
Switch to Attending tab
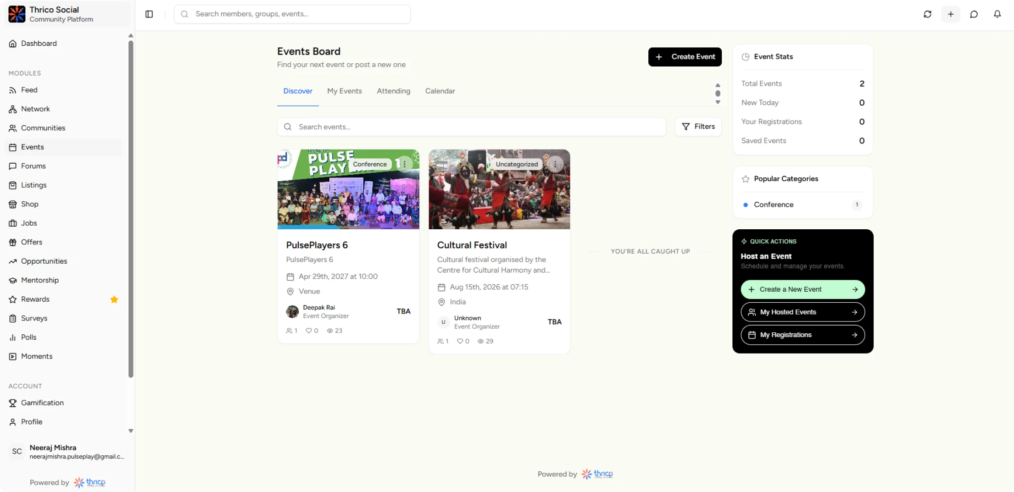pyautogui.click(x=394, y=91)
